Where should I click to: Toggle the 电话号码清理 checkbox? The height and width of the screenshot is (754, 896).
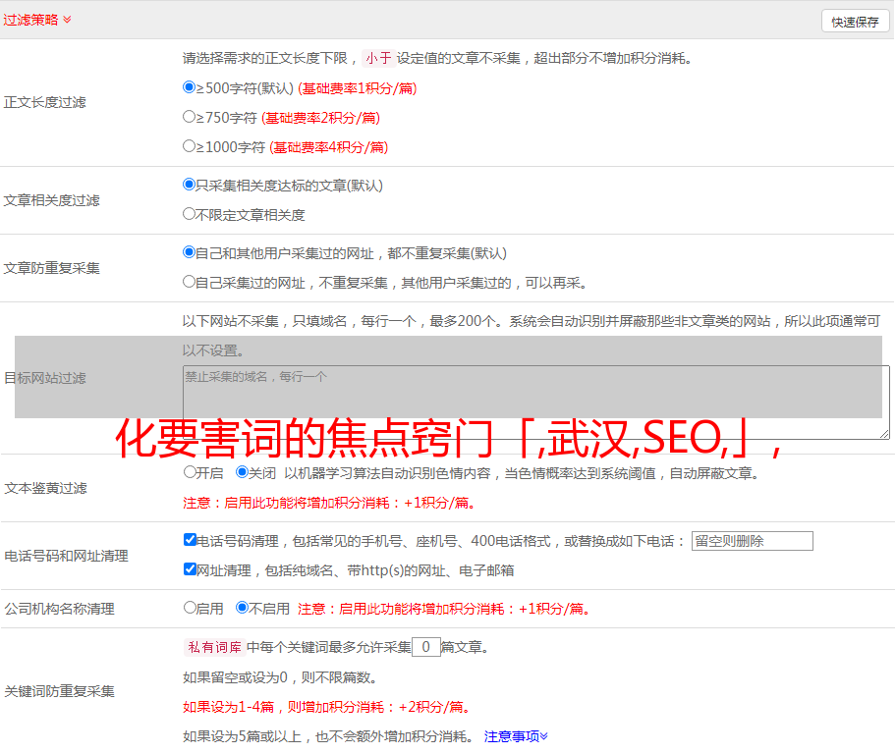[x=191, y=540]
